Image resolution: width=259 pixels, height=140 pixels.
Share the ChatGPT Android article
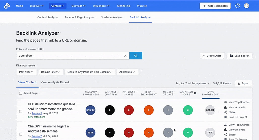coord(230,135)
